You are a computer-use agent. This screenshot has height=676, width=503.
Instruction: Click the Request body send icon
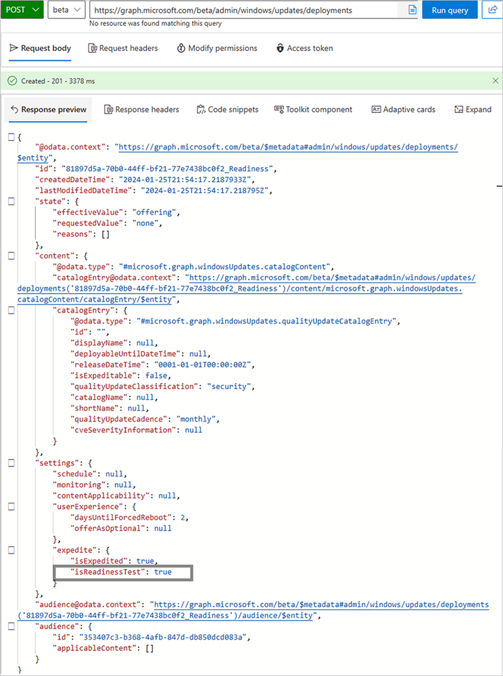click(x=14, y=48)
